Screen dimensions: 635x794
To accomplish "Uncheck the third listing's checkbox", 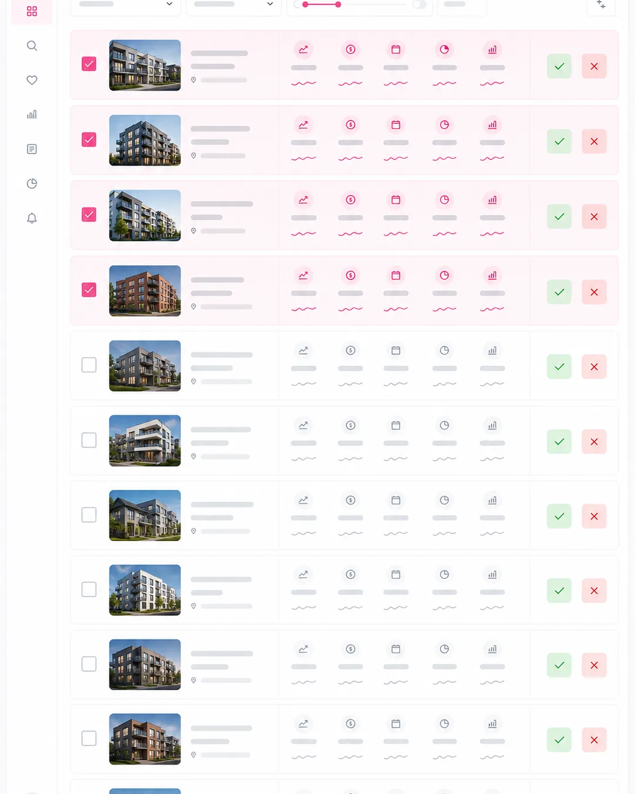I will 89,215.
